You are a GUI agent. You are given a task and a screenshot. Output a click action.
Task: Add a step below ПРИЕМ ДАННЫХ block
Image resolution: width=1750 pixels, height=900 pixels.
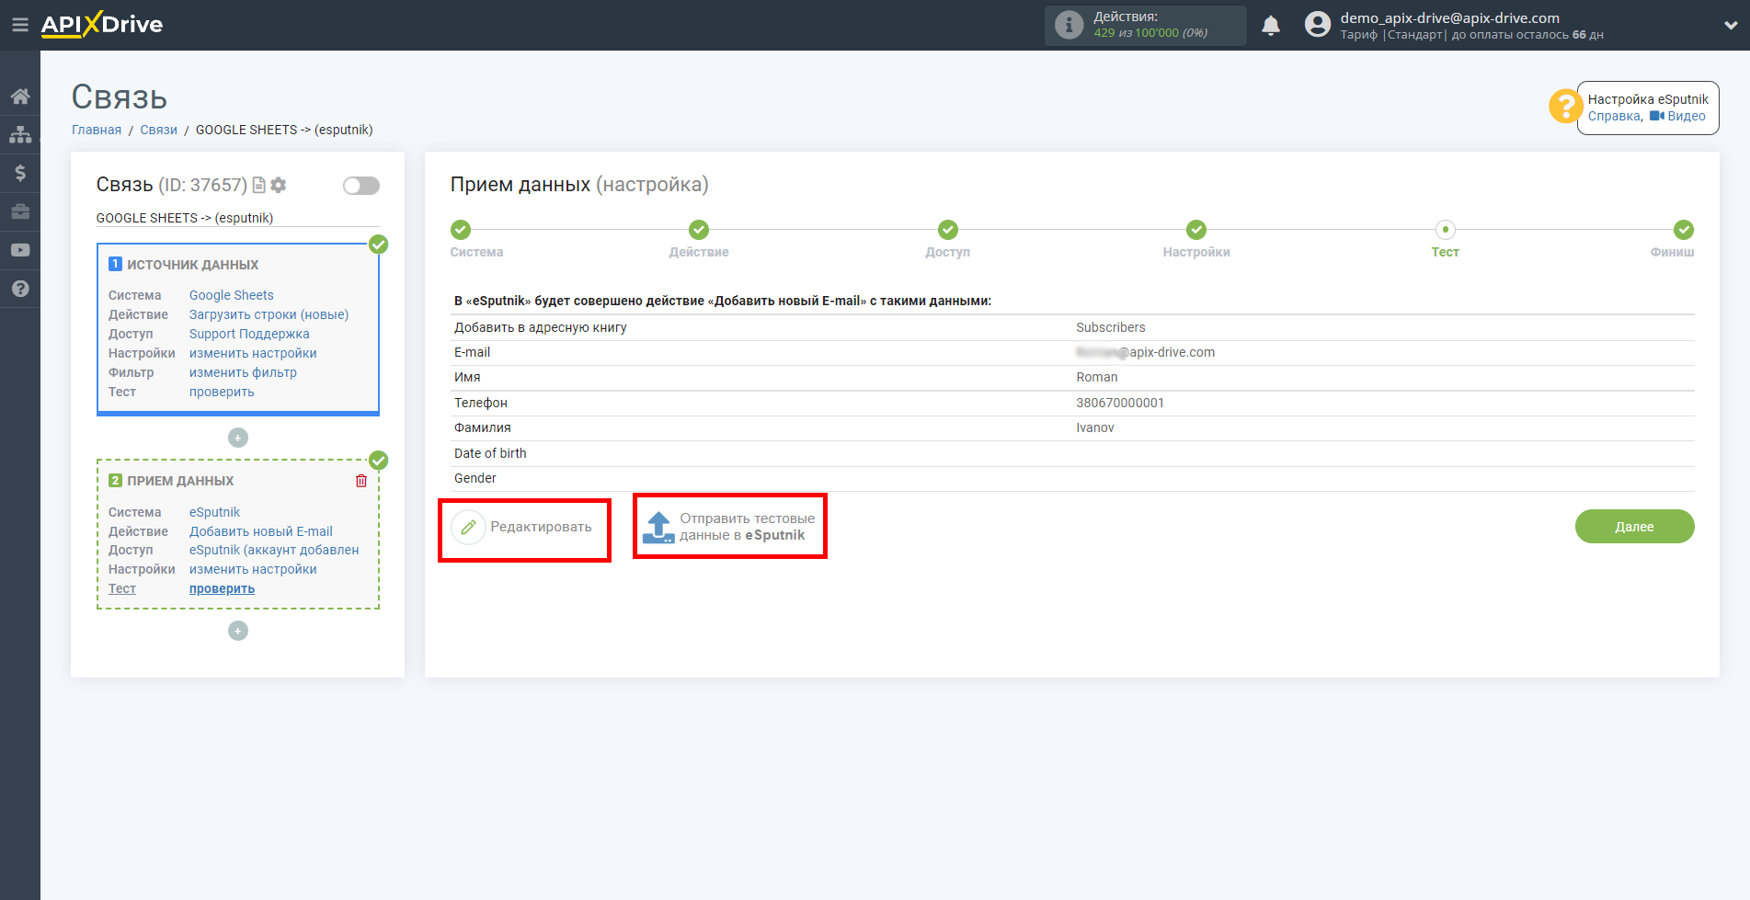click(x=238, y=631)
